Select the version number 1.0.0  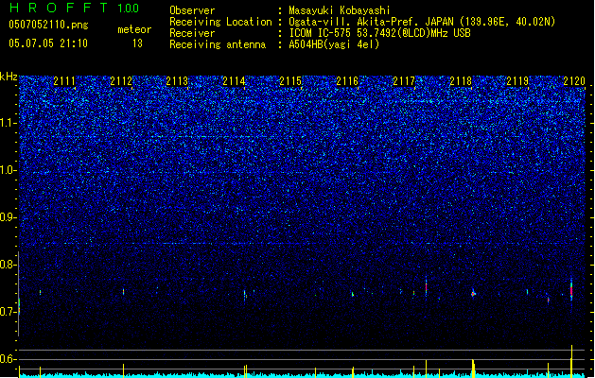pyautogui.click(x=129, y=9)
